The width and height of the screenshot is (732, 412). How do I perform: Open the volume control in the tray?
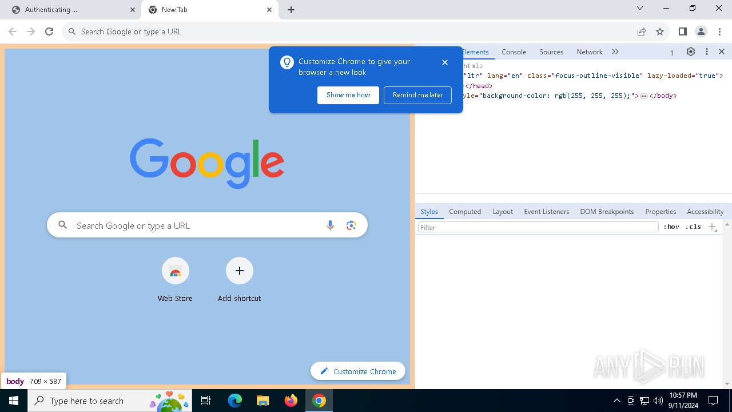click(x=658, y=401)
